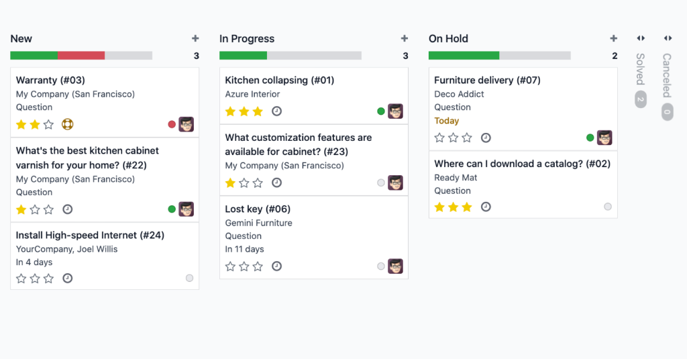Screen dimensions: 687x359
Task: Expand the folded Solved column
Action: pyautogui.click(x=641, y=38)
